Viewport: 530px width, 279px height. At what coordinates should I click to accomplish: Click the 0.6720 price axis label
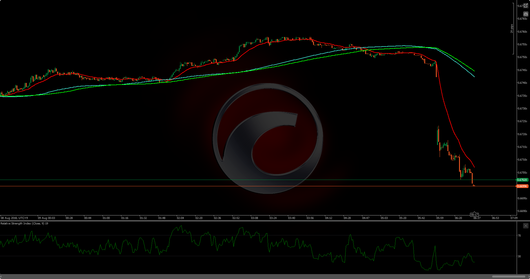click(x=522, y=134)
